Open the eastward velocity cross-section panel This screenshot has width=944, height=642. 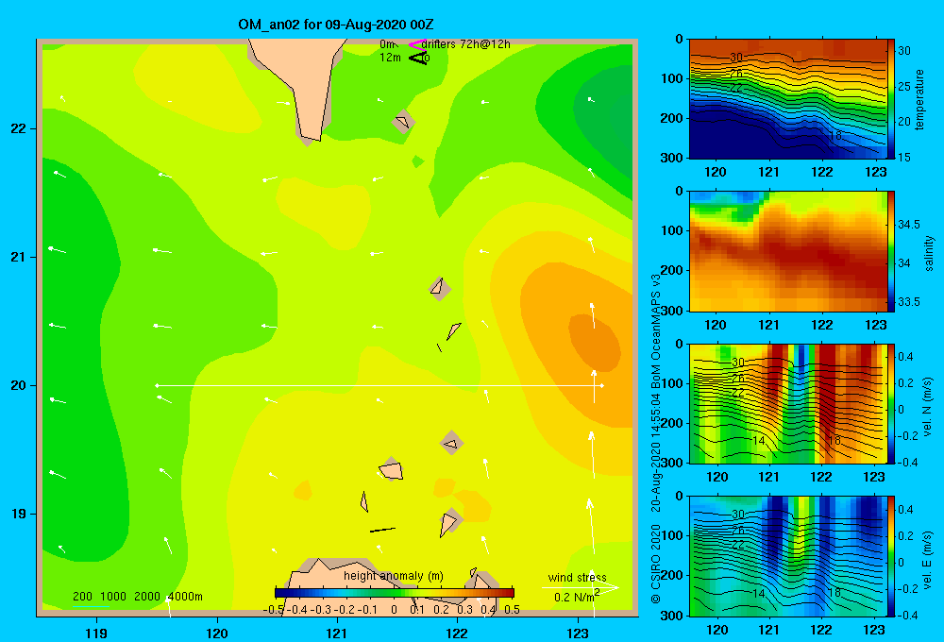[x=788, y=556]
